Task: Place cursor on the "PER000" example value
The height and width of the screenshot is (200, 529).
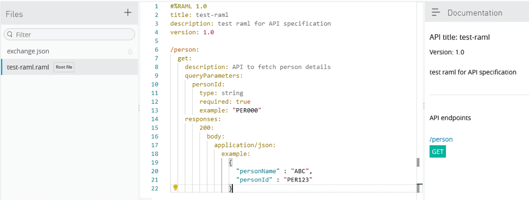Action: pos(247,110)
